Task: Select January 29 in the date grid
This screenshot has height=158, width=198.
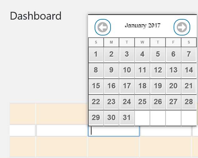Action: point(96,118)
